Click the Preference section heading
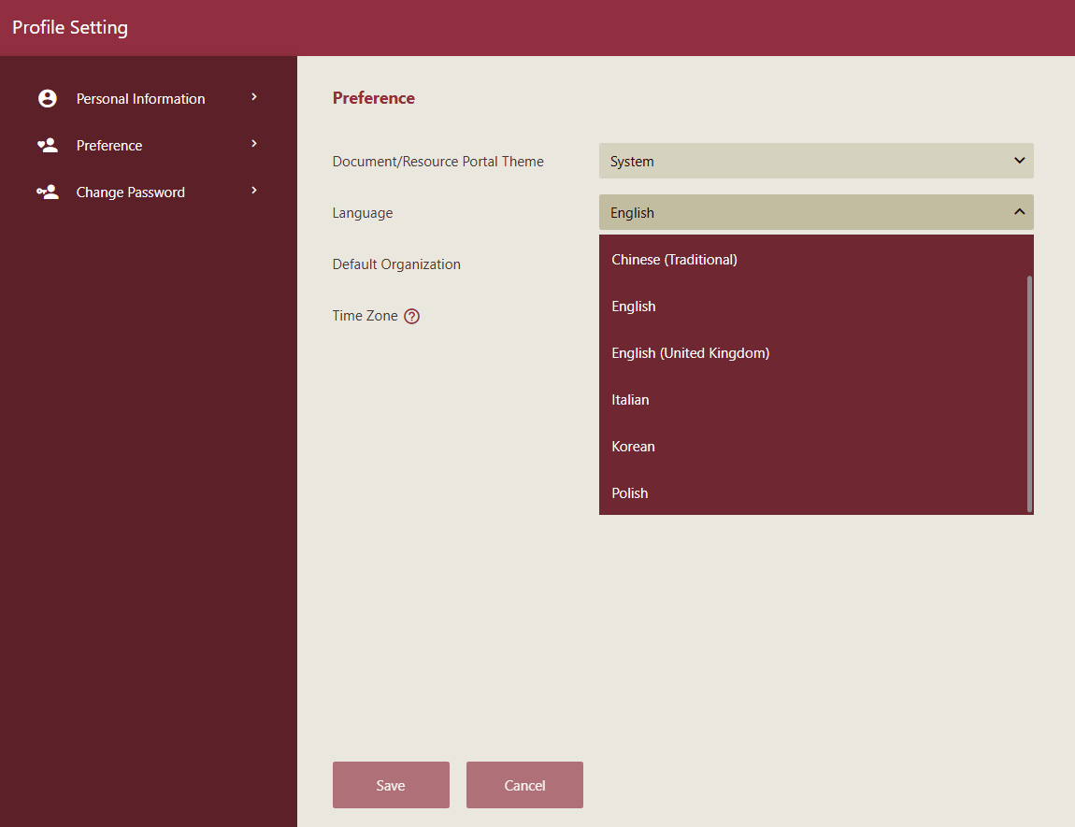 [x=374, y=98]
